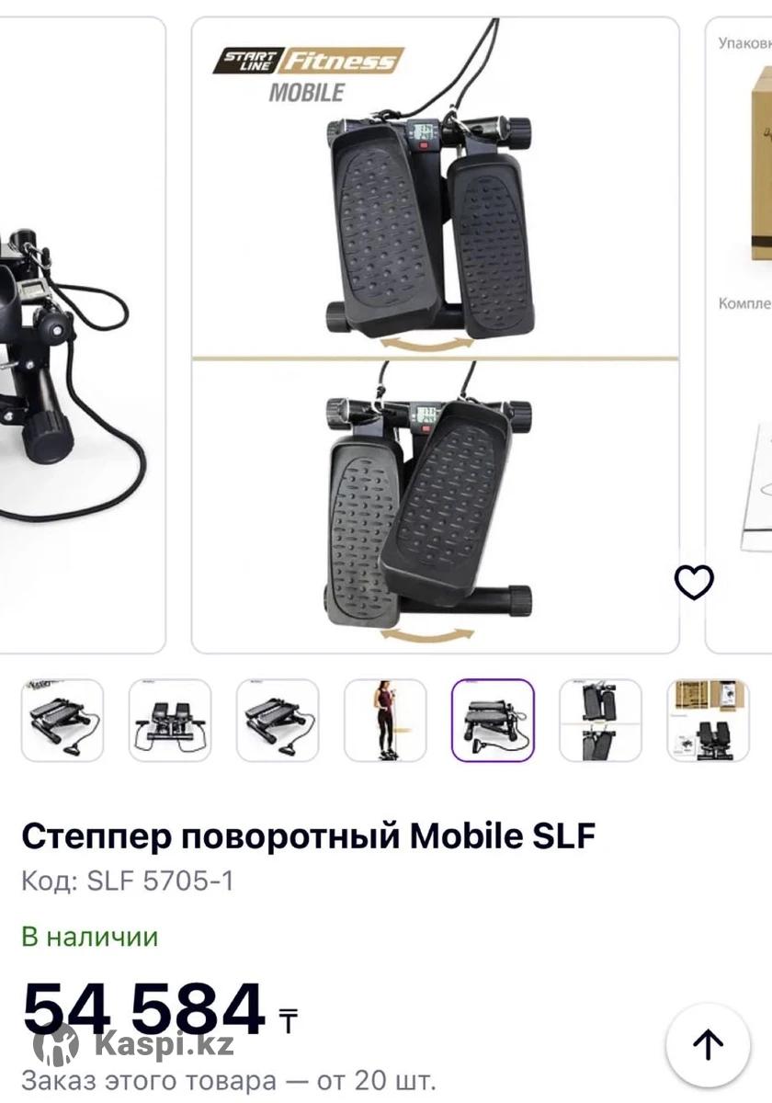Select second thumbnail showing stepper front view
Image resolution: width=772 pixels, height=1103 pixels.
coord(170,721)
